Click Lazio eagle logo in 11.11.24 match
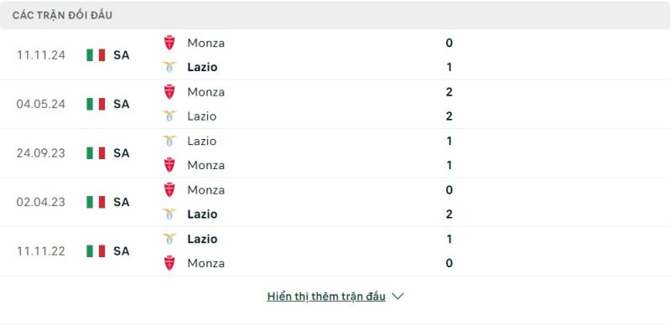The image size is (671, 325). 169,67
